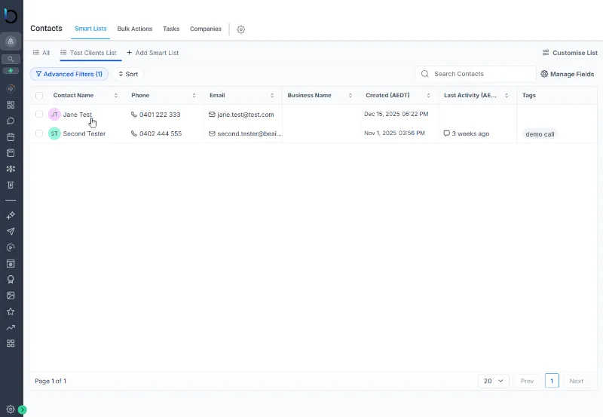The width and height of the screenshot is (603, 417).
Task: Open the Jane Test contact name
Action: coord(78,115)
